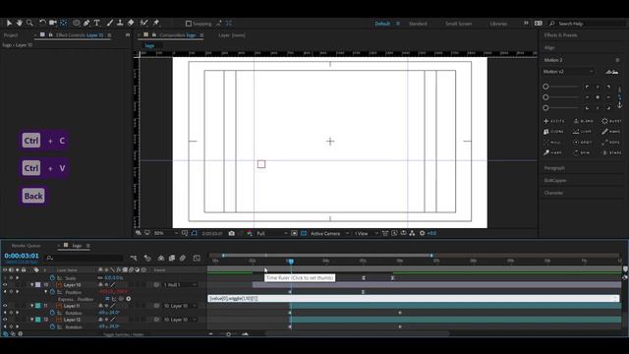The width and height of the screenshot is (629, 354).
Task: Select the Puppet Pin tool
Action: [x=156, y=24]
